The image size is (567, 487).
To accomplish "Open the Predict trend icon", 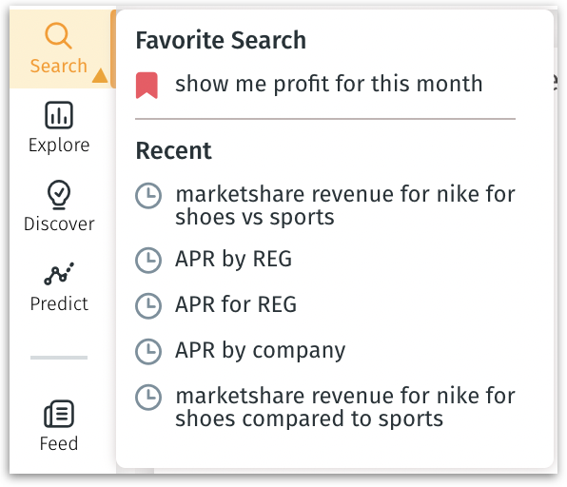I will click(59, 274).
